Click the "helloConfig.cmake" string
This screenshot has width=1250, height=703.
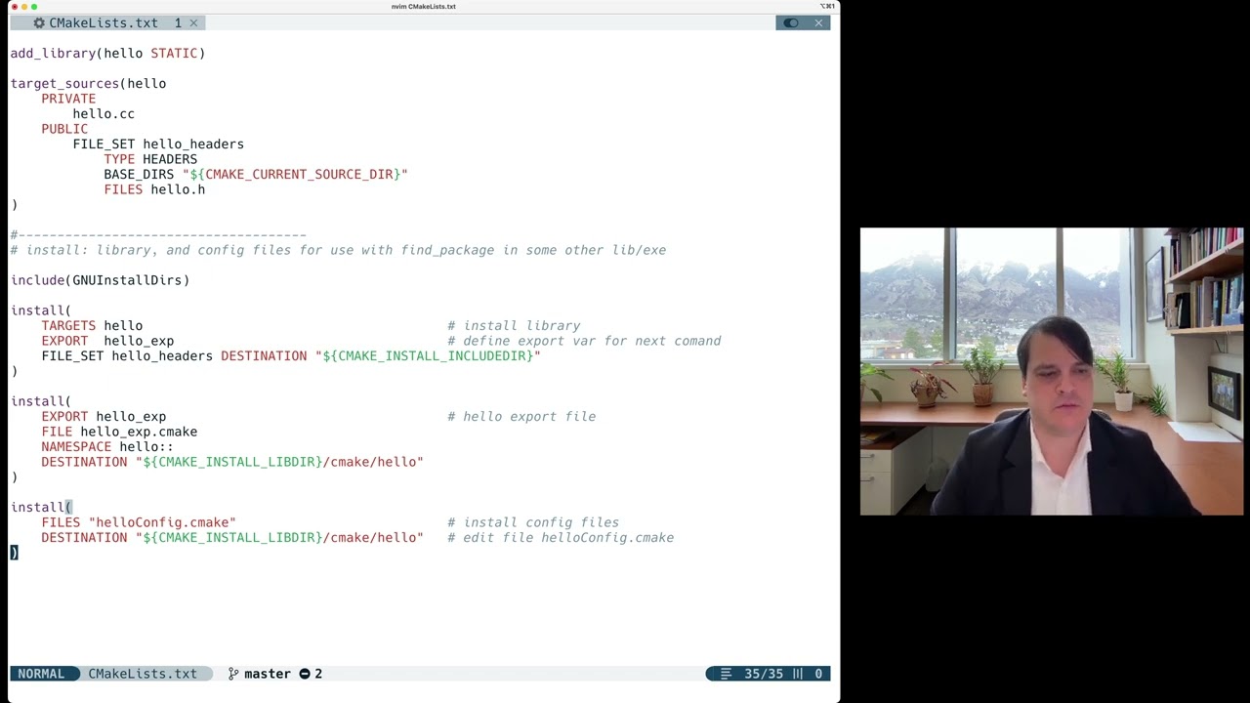point(162,522)
